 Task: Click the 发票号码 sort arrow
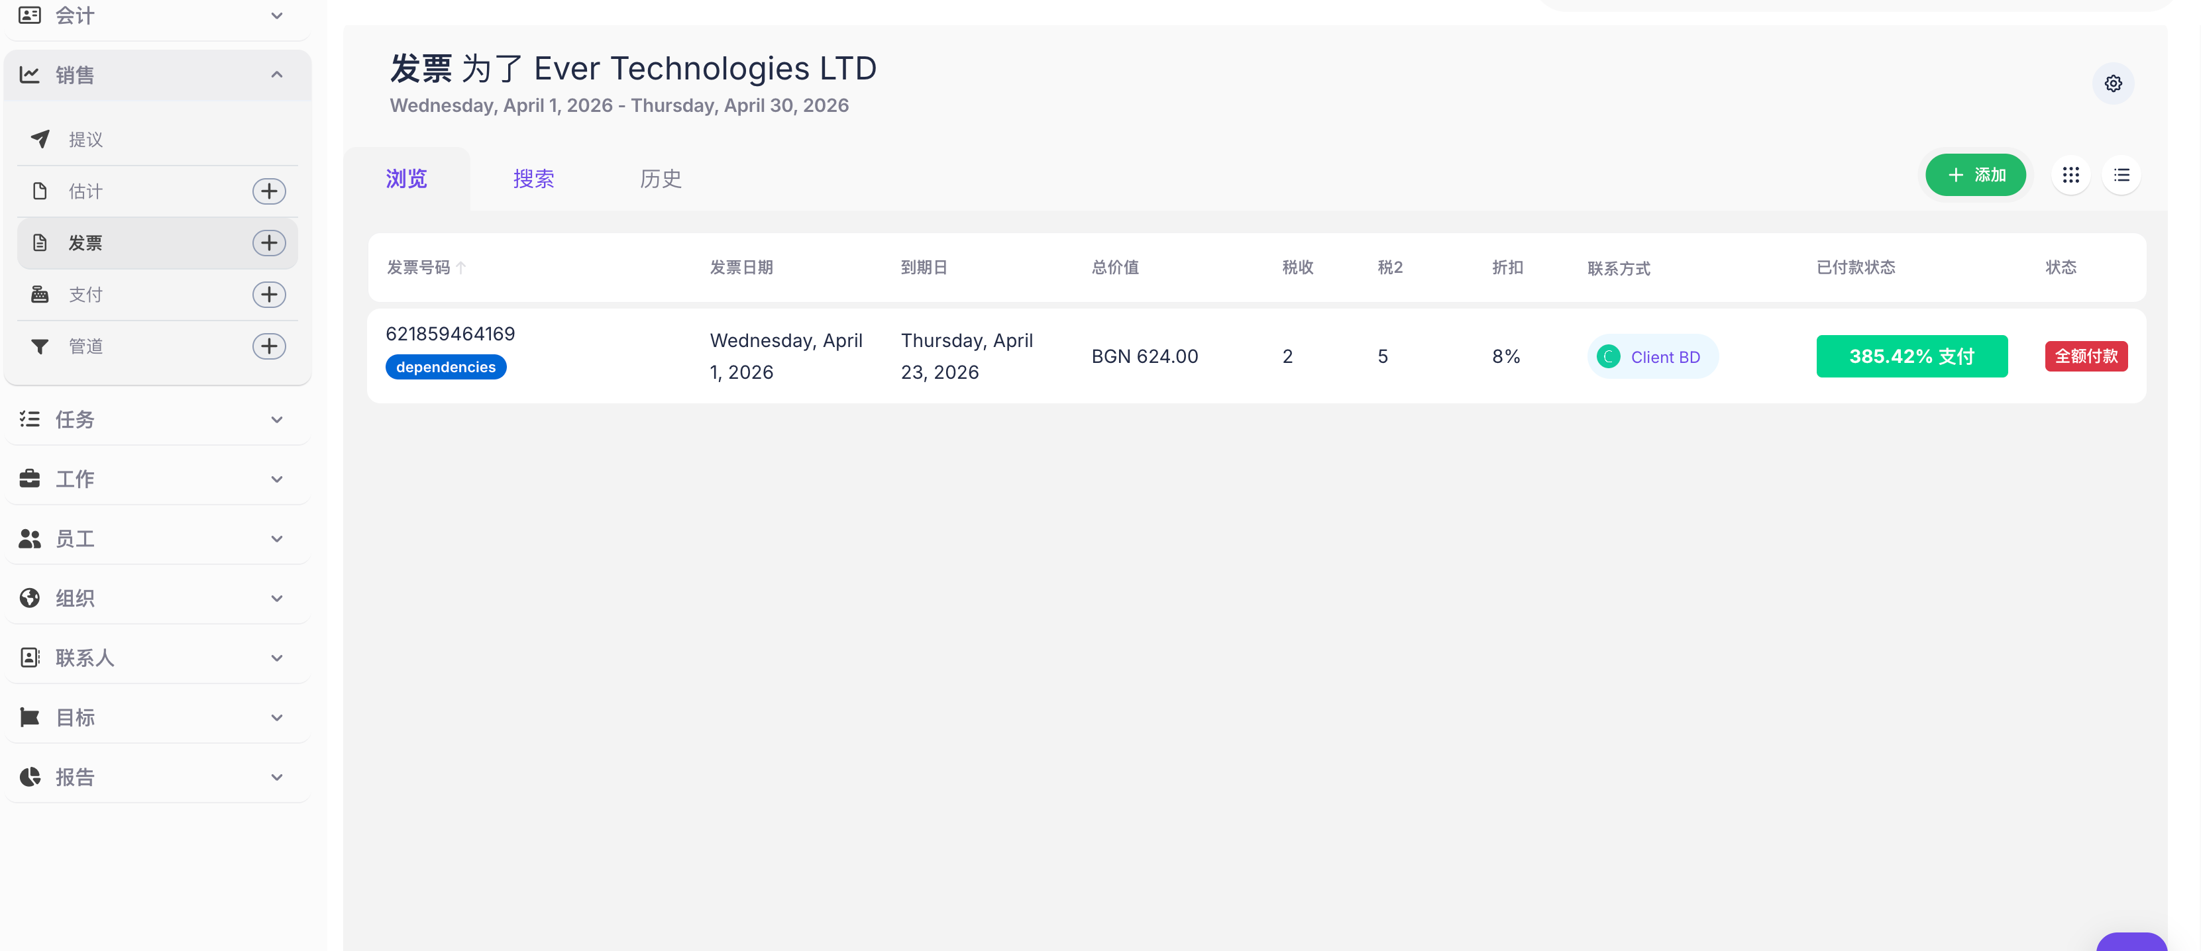click(x=461, y=268)
